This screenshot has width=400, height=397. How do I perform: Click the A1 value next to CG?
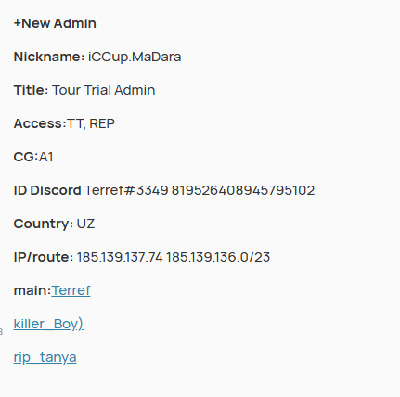pos(46,157)
